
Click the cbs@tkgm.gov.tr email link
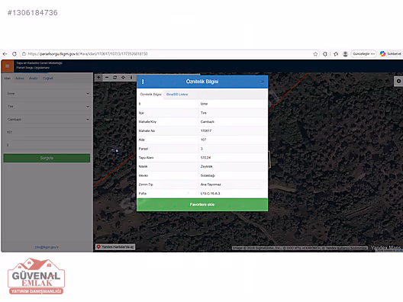pos(47,247)
